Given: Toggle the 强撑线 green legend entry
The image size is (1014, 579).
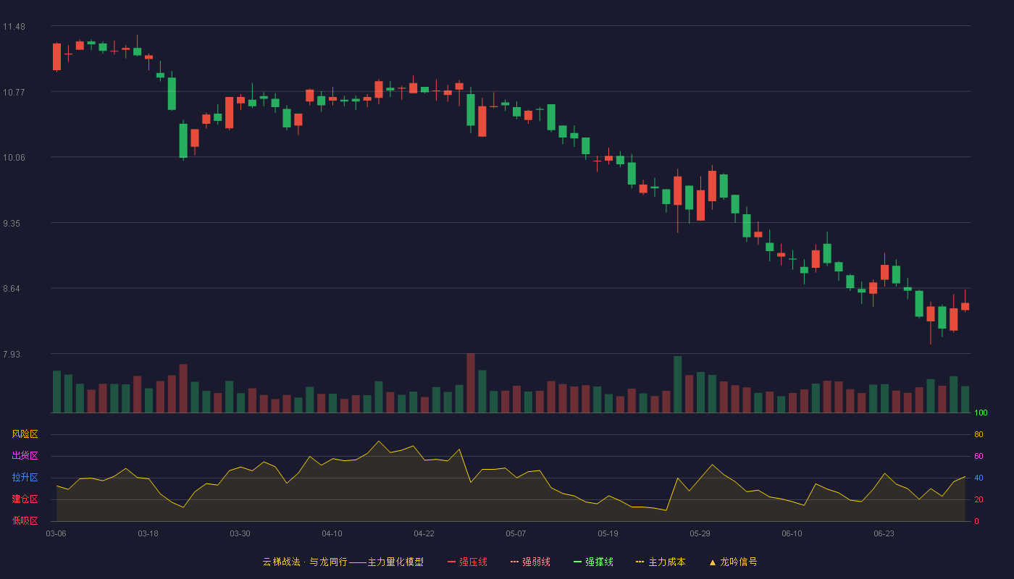Looking at the screenshot, I should click(593, 562).
